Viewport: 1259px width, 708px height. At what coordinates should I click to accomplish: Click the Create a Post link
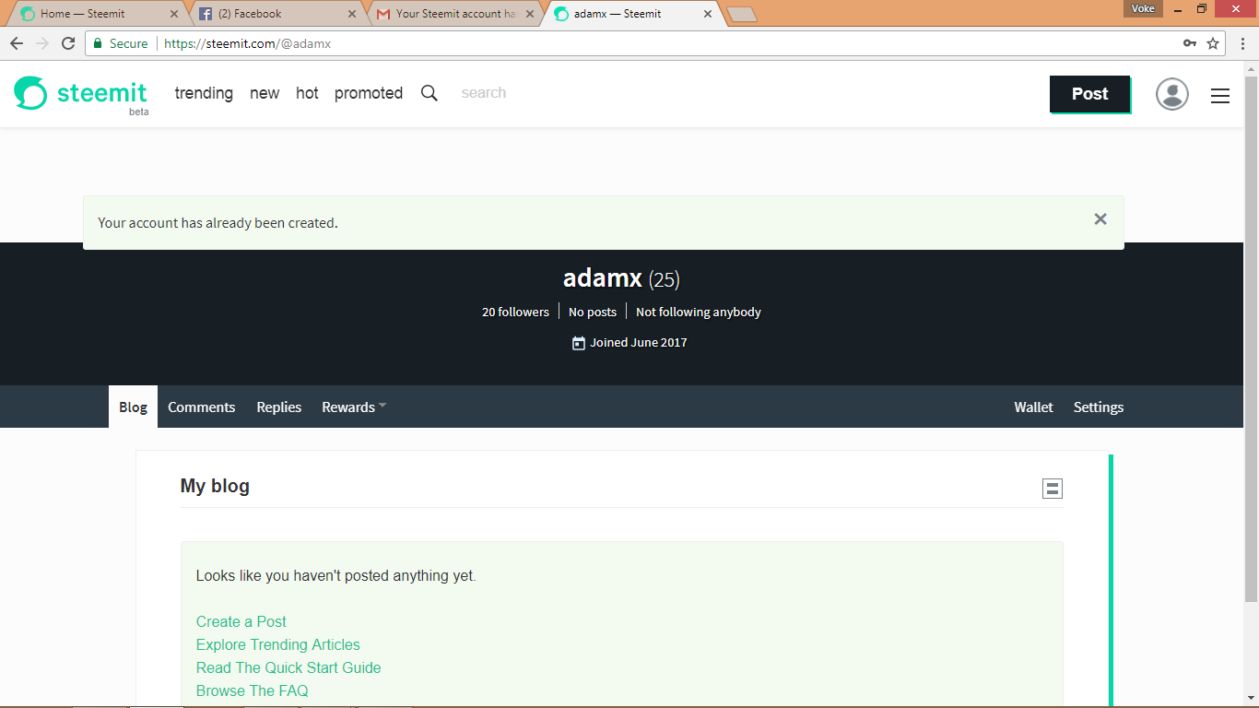(x=241, y=621)
